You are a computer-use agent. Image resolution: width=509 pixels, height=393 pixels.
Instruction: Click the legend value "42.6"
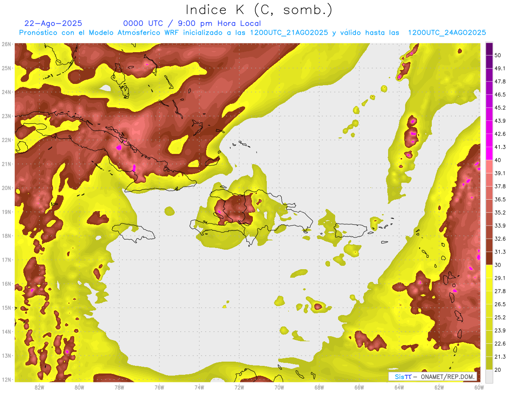click(x=500, y=134)
